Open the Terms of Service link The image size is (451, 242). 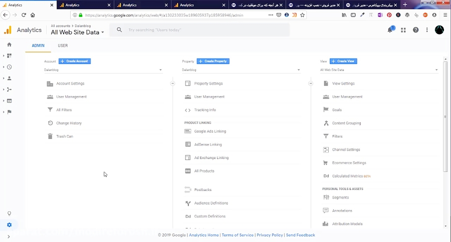(238, 235)
